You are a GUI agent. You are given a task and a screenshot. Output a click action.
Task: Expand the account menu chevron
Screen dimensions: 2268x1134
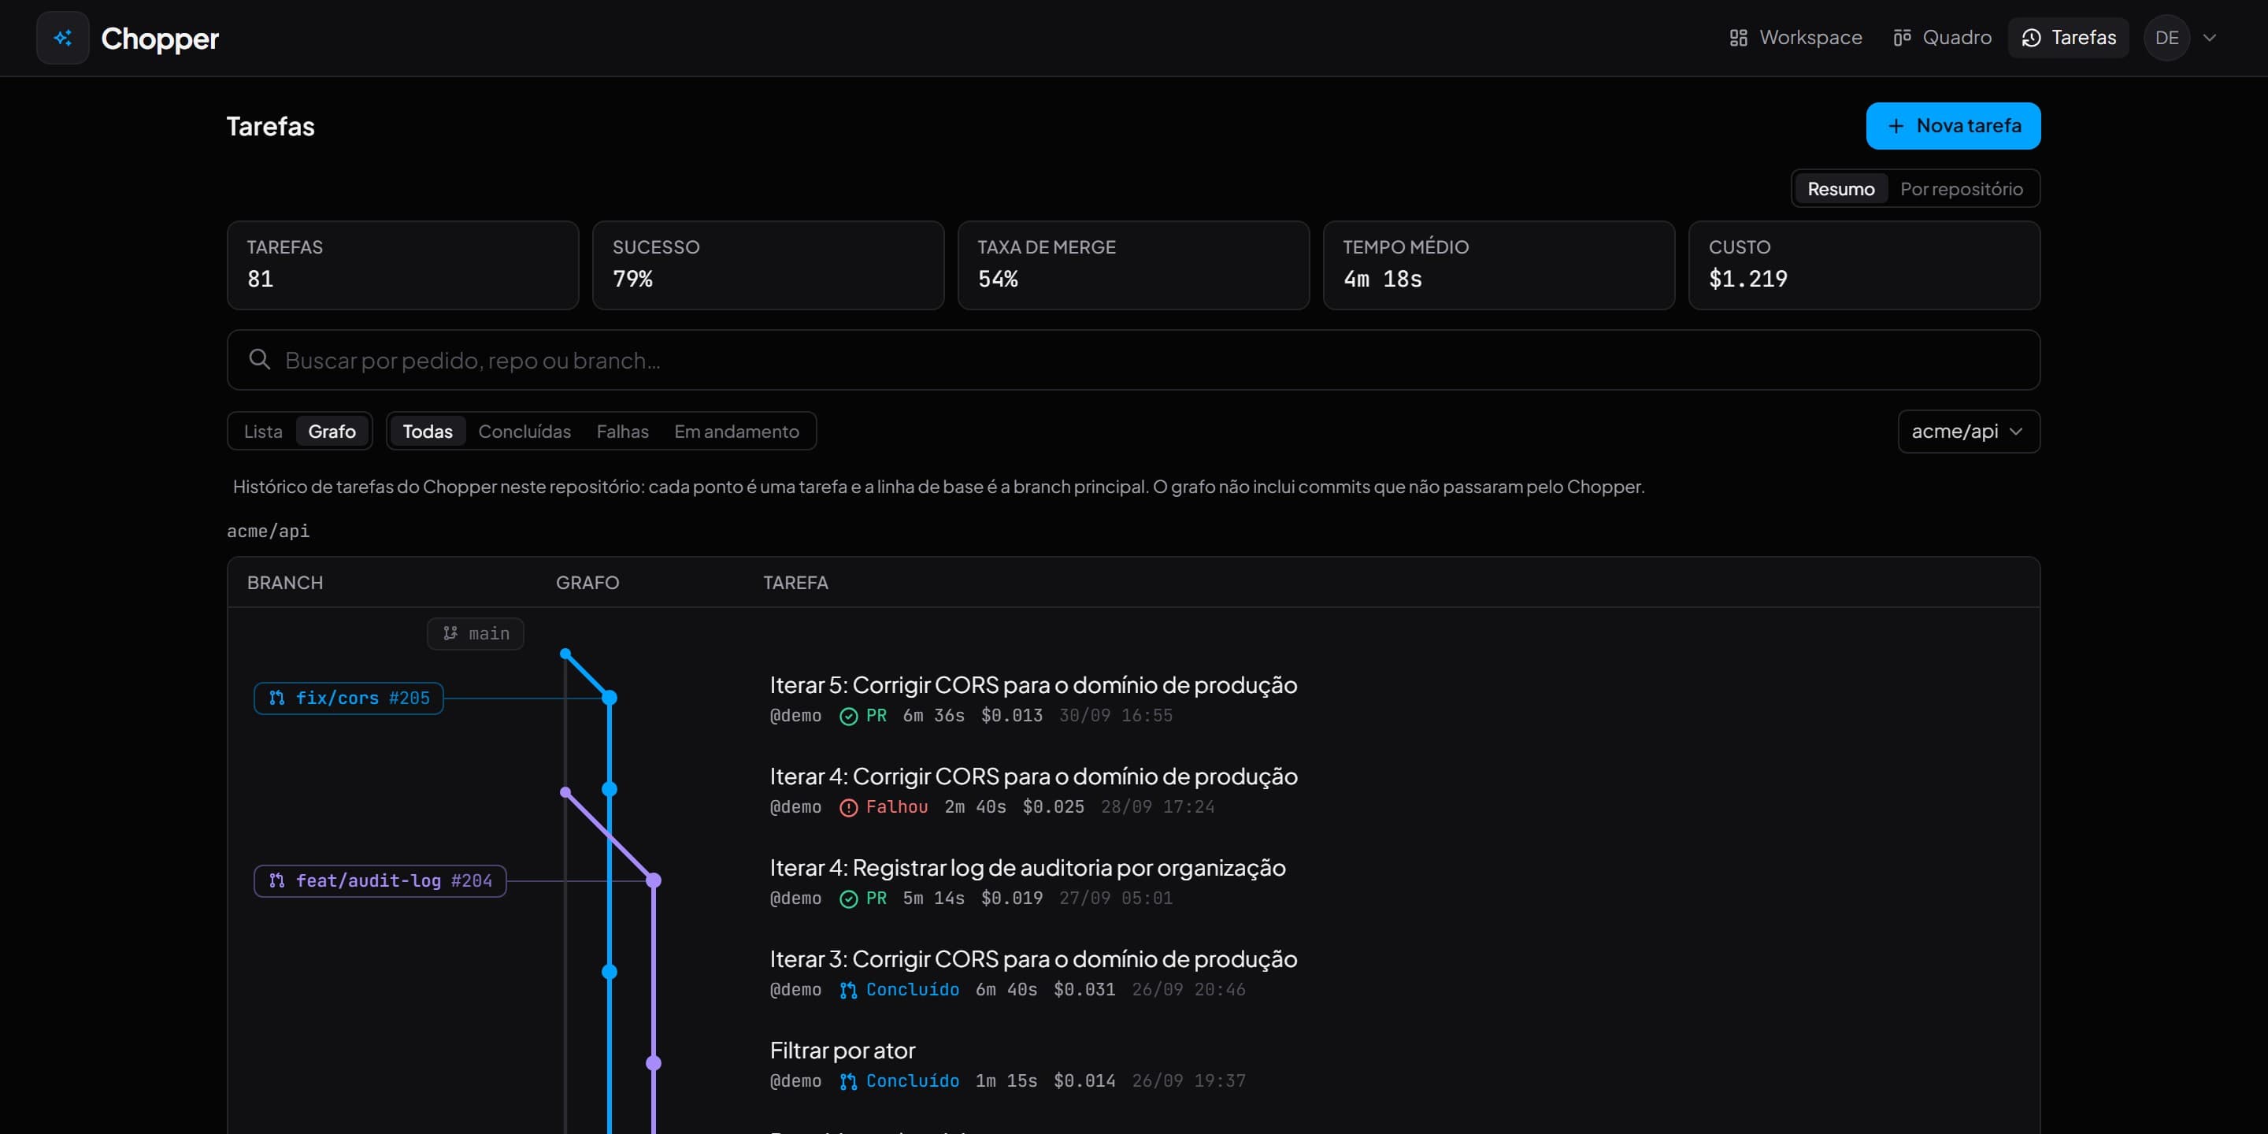[x=2209, y=38]
